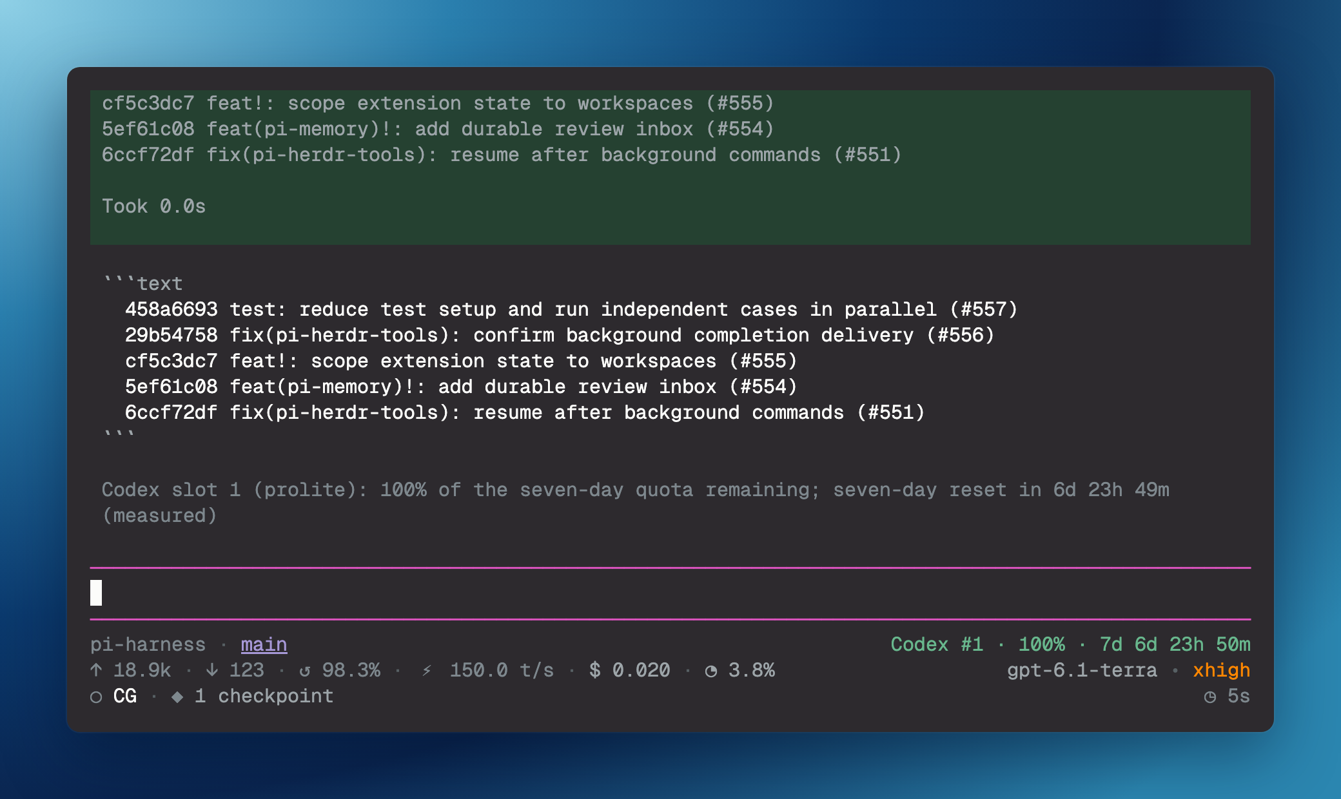Select the xhigh reasoning level label
Viewport: 1341px width, 799px height.
[1221, 670]
